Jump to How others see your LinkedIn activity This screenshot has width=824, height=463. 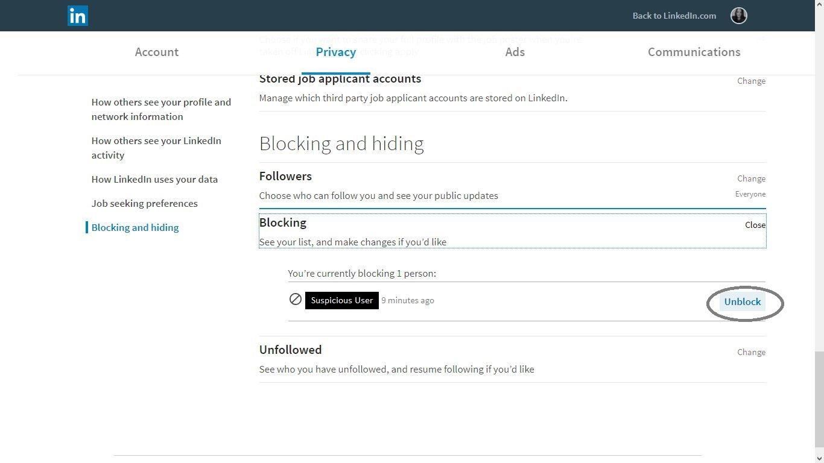[x=156, y=148]
